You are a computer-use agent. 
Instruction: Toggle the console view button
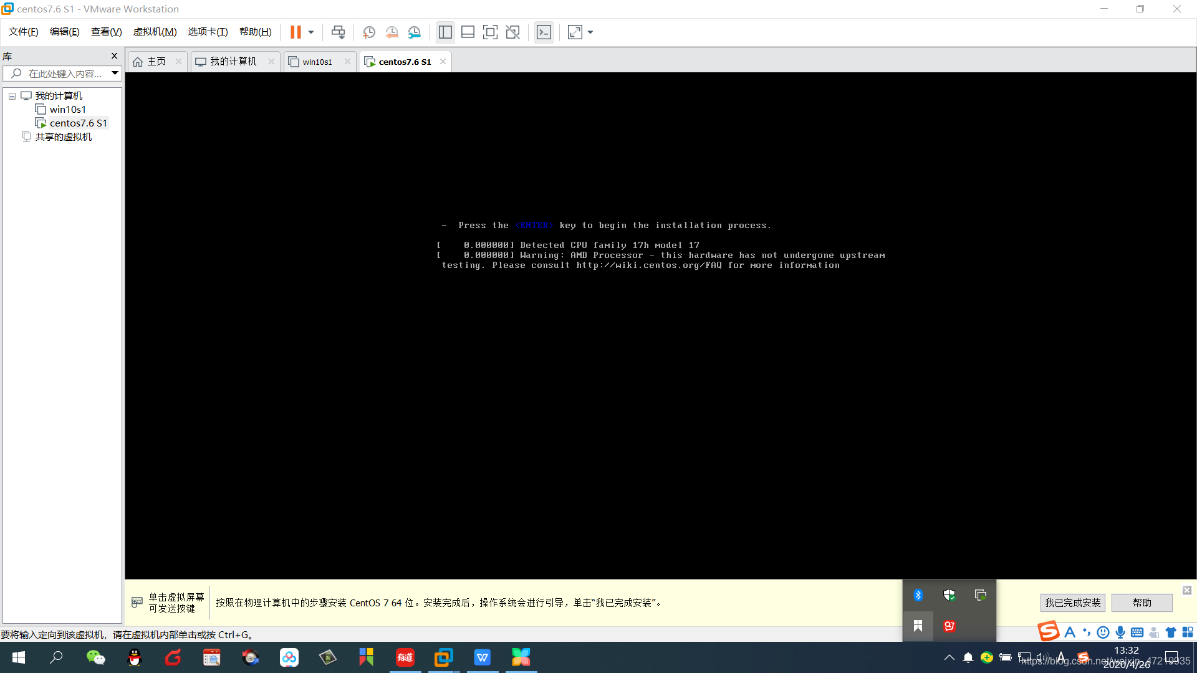click(x=544, y=32)
